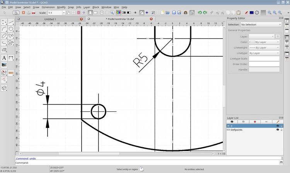Click the Edit Layer pencil icon
The width and height of the screenshot is (290, 173).
[278, 122]
